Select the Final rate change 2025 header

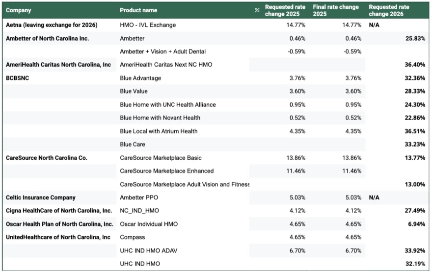pyautogui.click(x=336, y=10)
